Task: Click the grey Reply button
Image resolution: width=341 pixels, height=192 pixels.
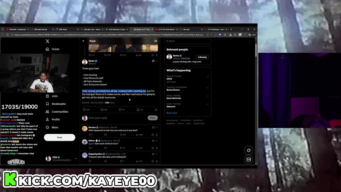Action: point(153,118)
